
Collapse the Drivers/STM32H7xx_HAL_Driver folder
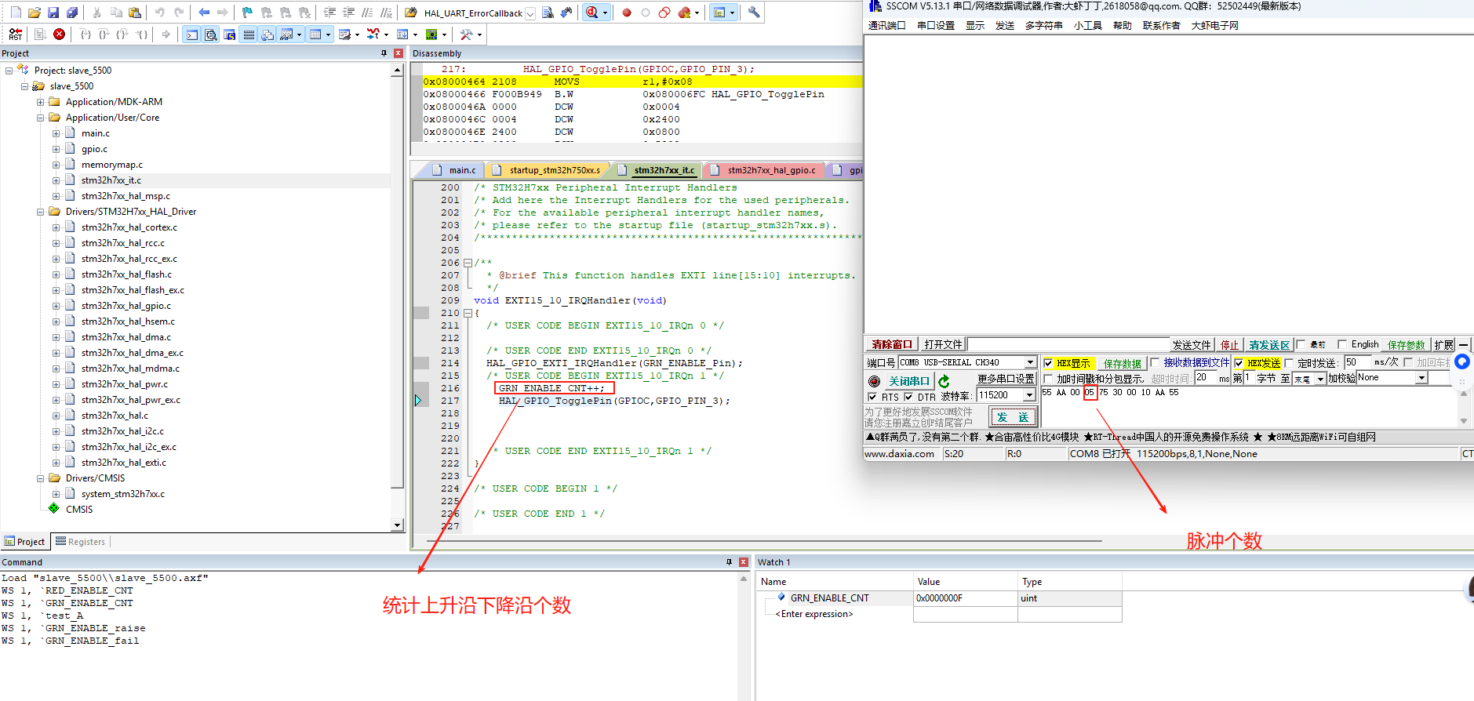(40, 212)
